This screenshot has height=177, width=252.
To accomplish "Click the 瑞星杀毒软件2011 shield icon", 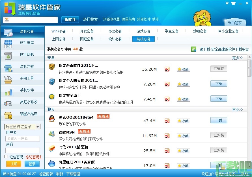I will click(52, 67).
